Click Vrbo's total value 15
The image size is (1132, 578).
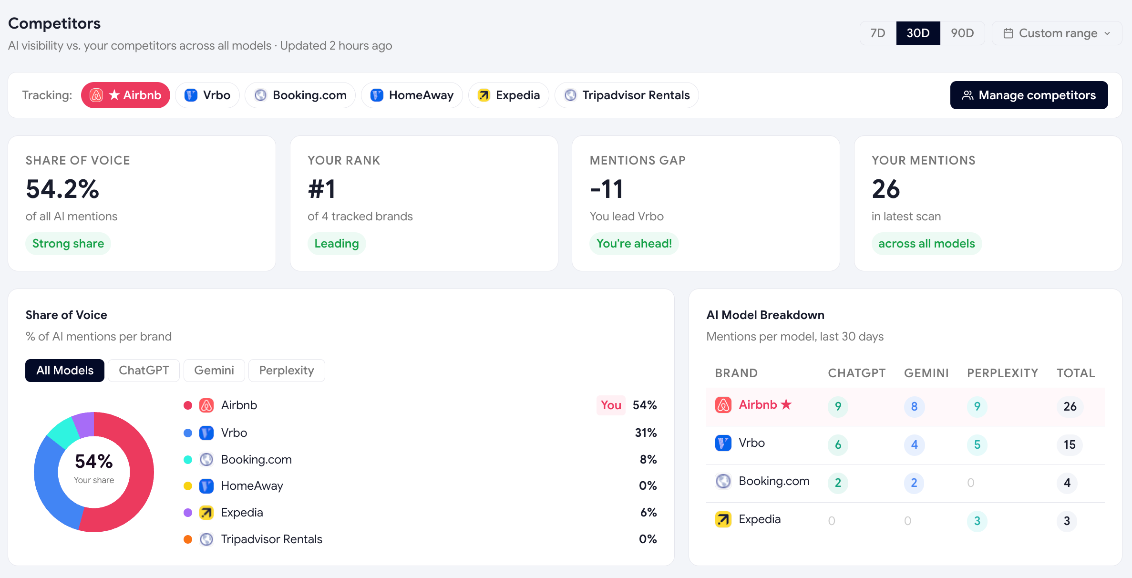(1070, 445)
